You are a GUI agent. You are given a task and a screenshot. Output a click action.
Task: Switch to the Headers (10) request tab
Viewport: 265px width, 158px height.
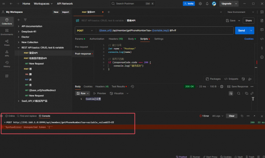pos(116,39)
